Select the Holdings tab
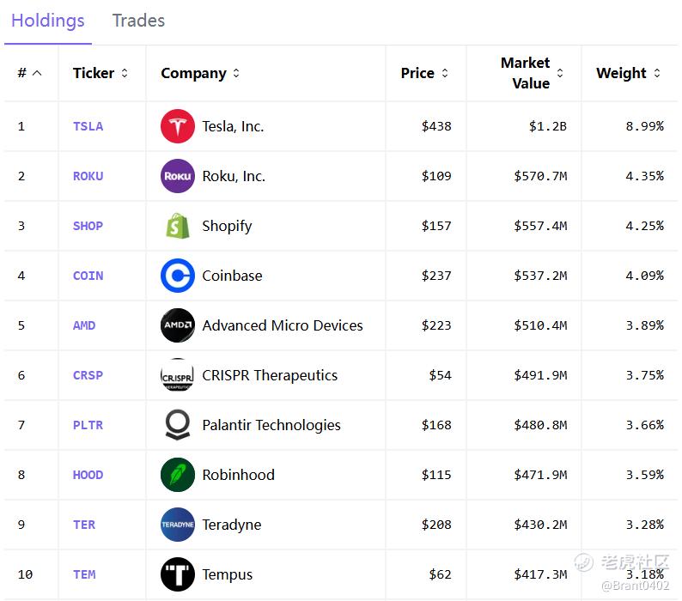Screen dimensions: 682x601 tap(48, 21)
